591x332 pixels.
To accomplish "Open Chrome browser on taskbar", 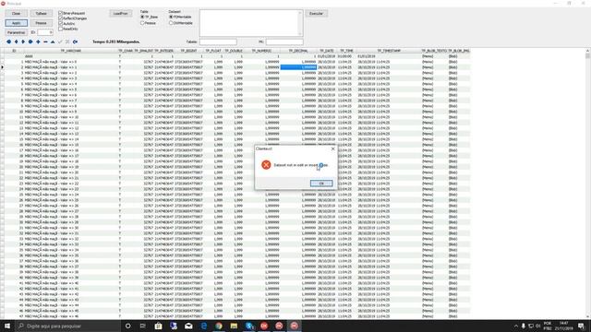I will (x=219, y=326).
